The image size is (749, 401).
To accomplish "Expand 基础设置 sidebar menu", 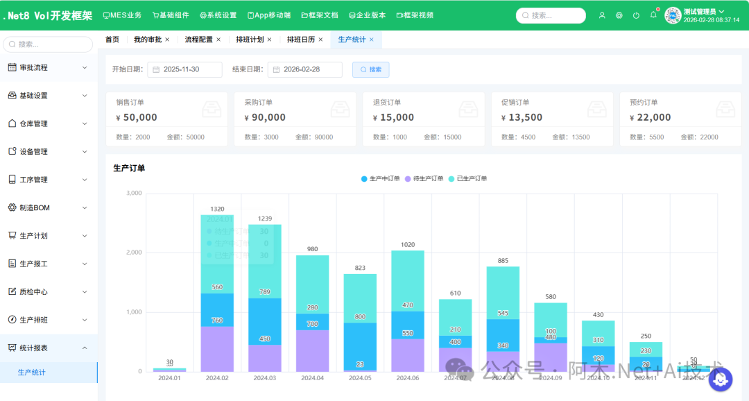I will click(x=48, y=95).
